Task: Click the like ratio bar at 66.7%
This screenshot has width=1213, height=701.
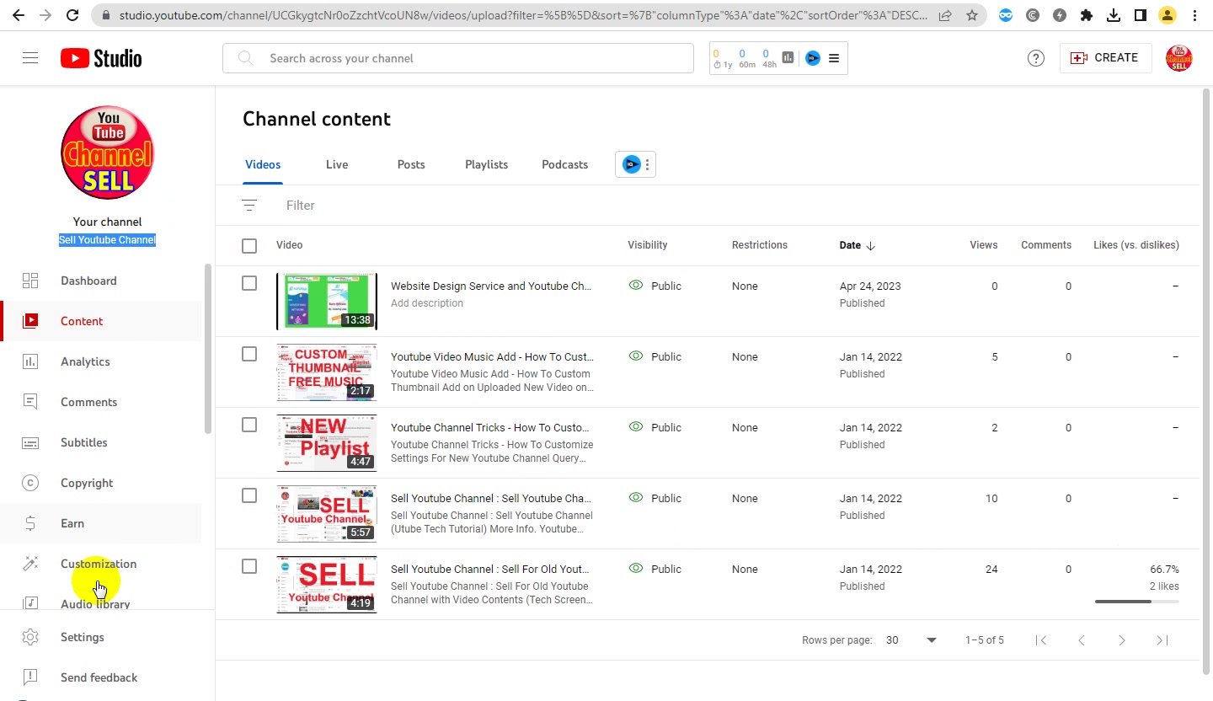Action: tap(1136, 602)
